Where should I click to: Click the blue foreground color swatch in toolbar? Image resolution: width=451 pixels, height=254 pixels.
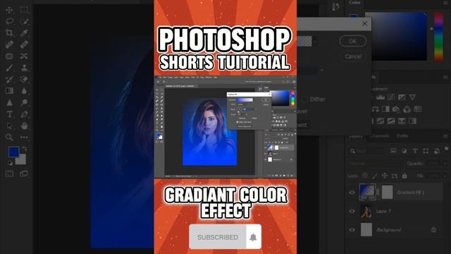13,152
